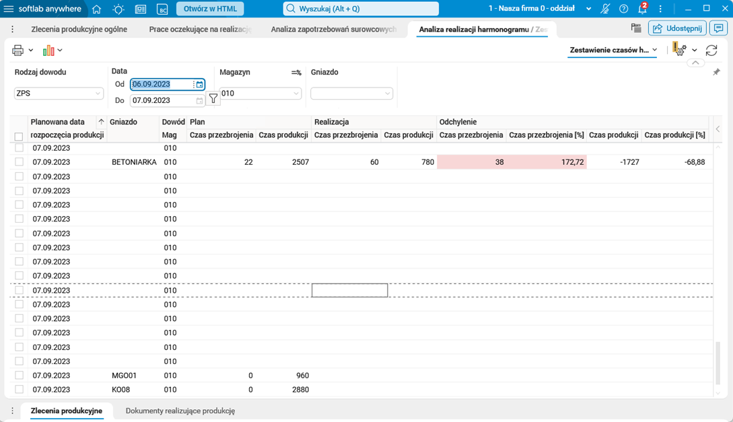Focus the Wyszukaj search field
The image size is (733, 422).
tap(361, 9)
